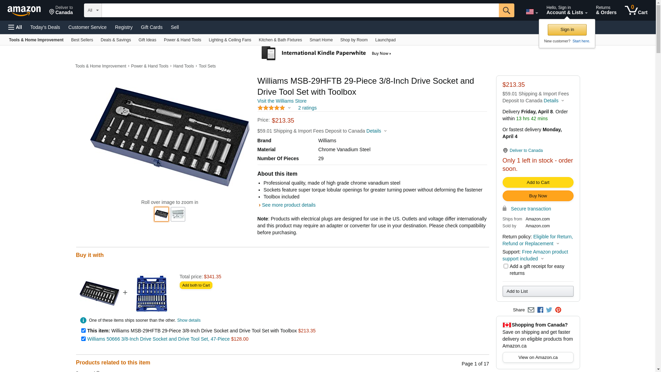Expand the country flag language selector

point(532,12)
